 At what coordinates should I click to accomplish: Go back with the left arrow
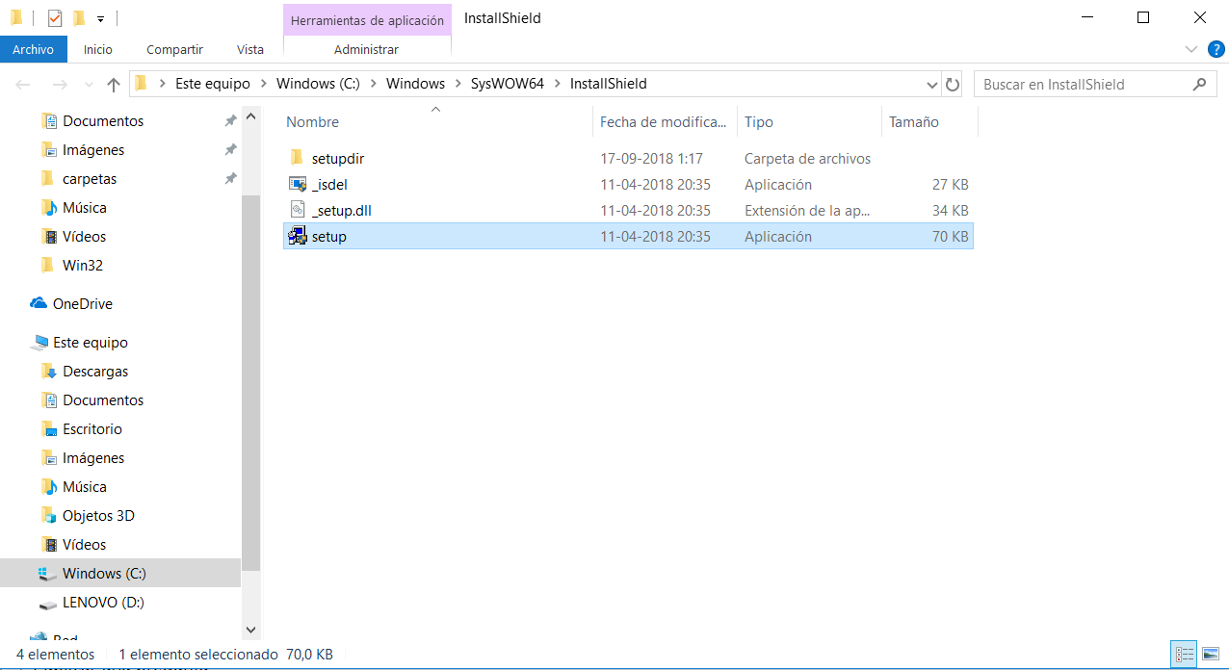(x=24, y=85)
